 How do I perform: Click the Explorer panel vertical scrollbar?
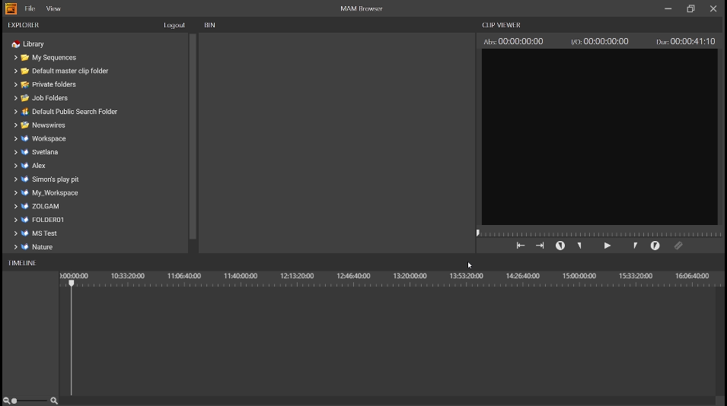click(x=193, y=137)
